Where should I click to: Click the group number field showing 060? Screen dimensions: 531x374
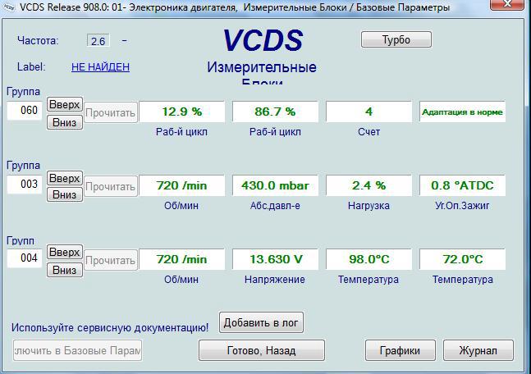click(x=24, y=112)
